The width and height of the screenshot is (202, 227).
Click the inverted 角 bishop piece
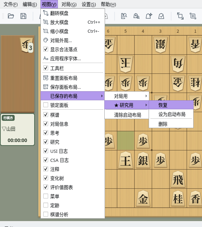pyautogui.click(x=178, y=64)
